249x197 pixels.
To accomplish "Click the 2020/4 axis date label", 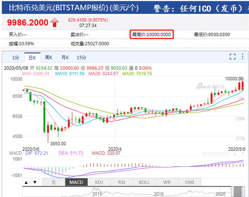I will coord(115,149).
